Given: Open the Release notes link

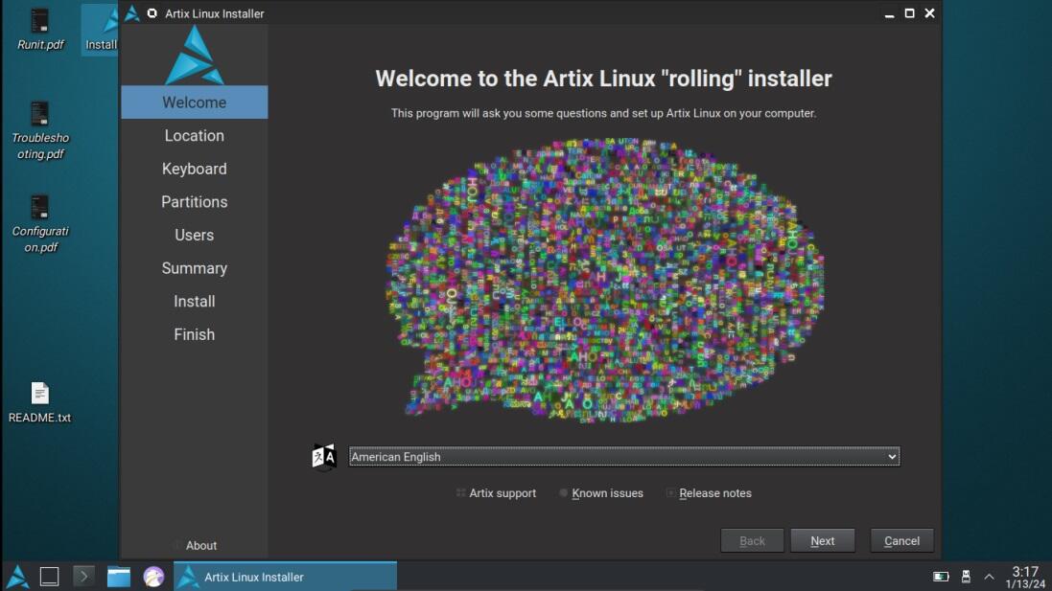Looking at the screenshot, I should 709,493.
